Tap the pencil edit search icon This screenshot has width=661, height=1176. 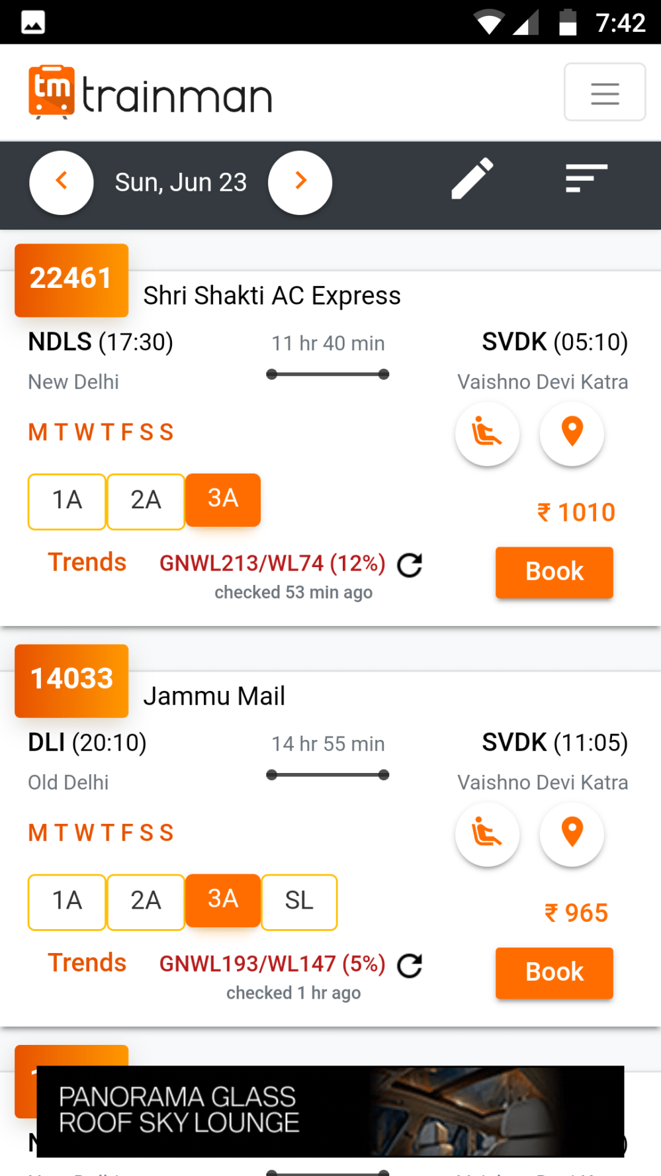pos(472,178)
